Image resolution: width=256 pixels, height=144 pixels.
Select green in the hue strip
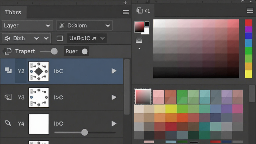(248, 50)
